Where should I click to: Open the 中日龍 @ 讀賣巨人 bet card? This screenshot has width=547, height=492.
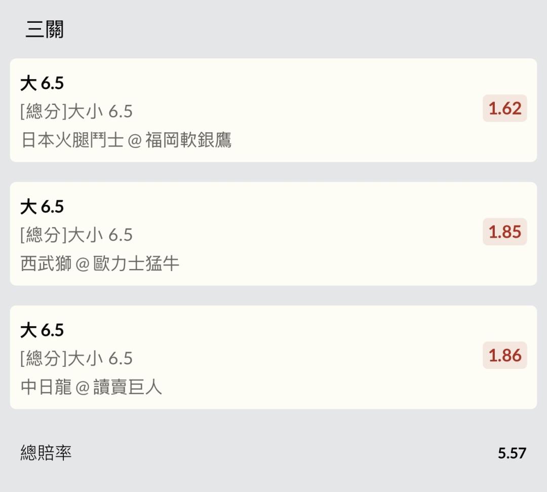point(273,357)
